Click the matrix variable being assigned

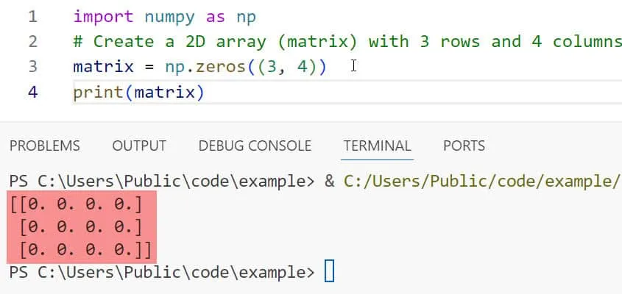(x=103, y=66)
